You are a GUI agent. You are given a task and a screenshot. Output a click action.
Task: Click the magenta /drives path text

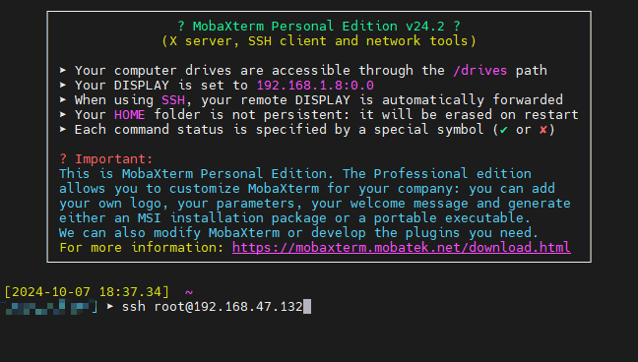(480, 71)
